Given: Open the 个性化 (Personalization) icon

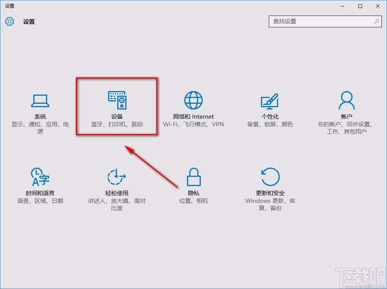Looking at the screenshot, I should click(x=270, y=100).
